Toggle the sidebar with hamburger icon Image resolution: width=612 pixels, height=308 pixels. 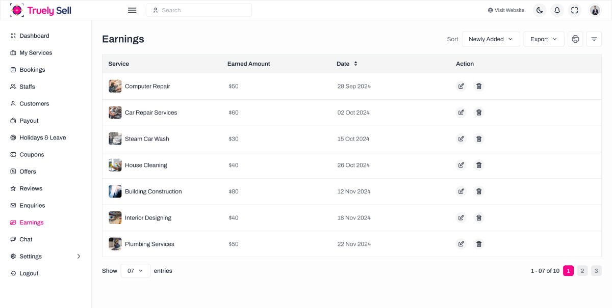tap(132, 10)
